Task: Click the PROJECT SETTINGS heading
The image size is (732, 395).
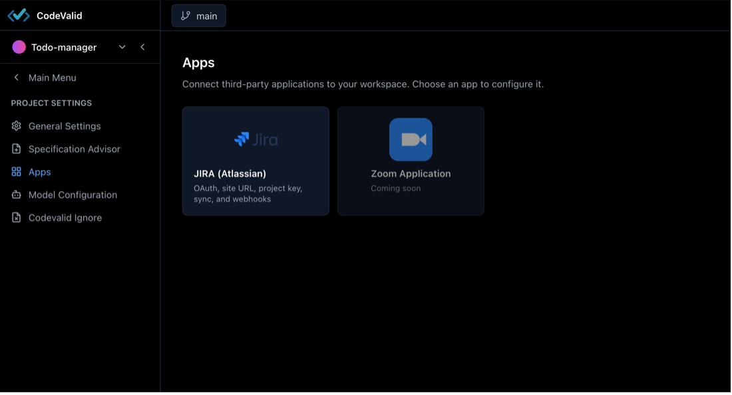Action: click(51, 103)
